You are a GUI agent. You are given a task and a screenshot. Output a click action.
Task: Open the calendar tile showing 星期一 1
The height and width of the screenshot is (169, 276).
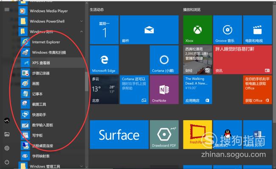(x=104, y=30)
